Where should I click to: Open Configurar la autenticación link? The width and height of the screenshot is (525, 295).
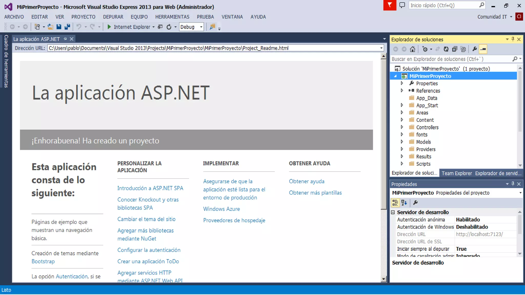pos(149,250)
